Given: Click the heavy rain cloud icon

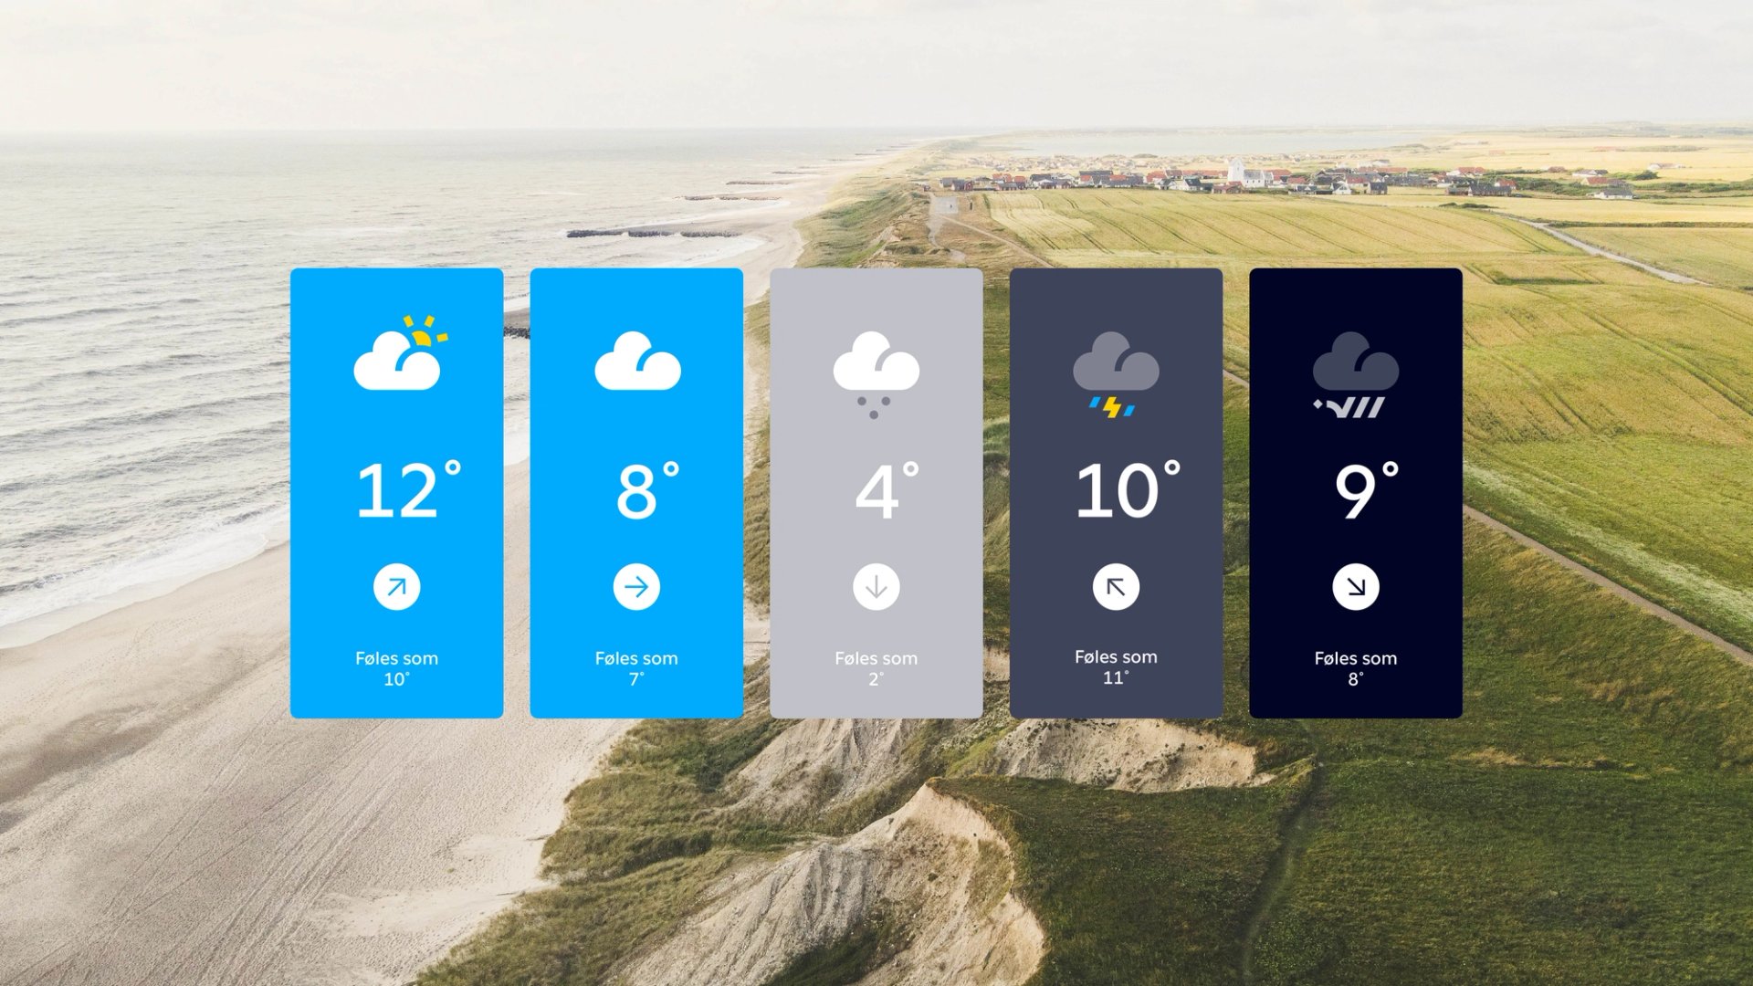Looking at the screenshot, I should pyautogui.click(x=1356, y=374).
